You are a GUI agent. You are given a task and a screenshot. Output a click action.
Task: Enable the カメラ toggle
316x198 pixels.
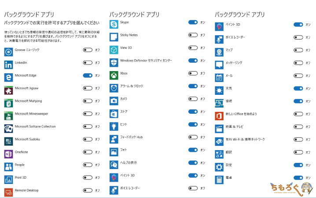tap(193, 99)
